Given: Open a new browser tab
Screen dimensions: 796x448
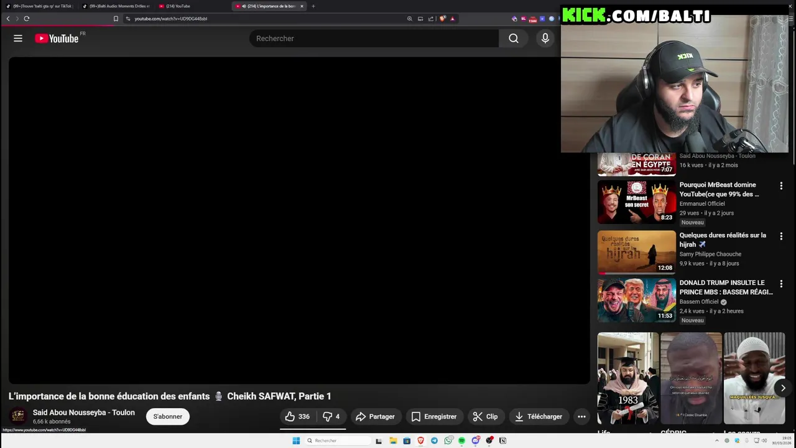Looking at the screenshot, I should 313,6.
